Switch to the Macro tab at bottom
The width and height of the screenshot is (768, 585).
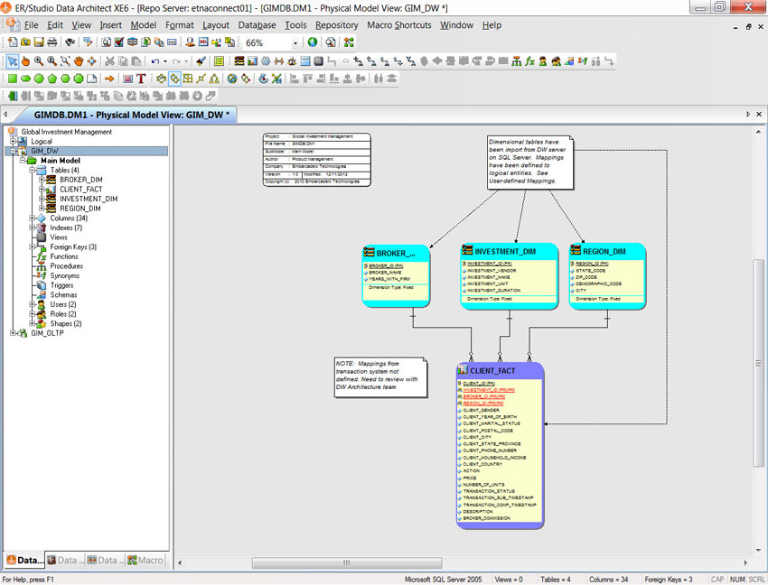(146, 560)
